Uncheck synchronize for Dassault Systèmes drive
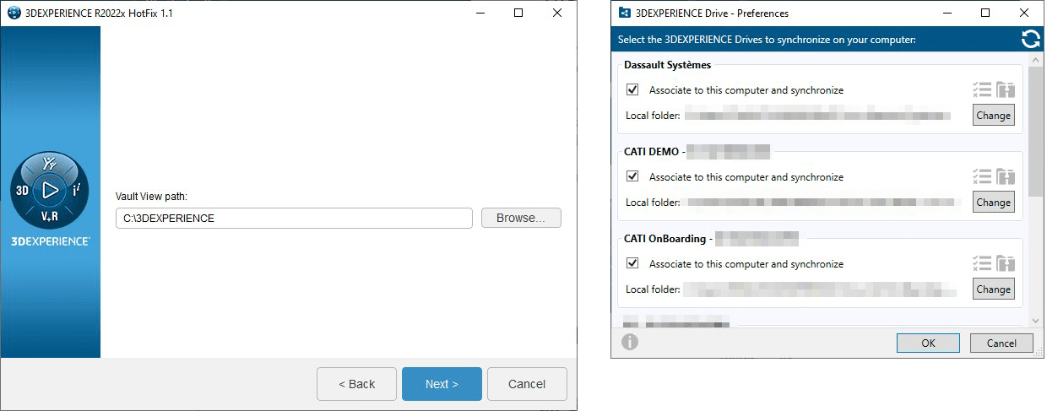The height and width of the screenshot is (411, 1047). point(632,89)
